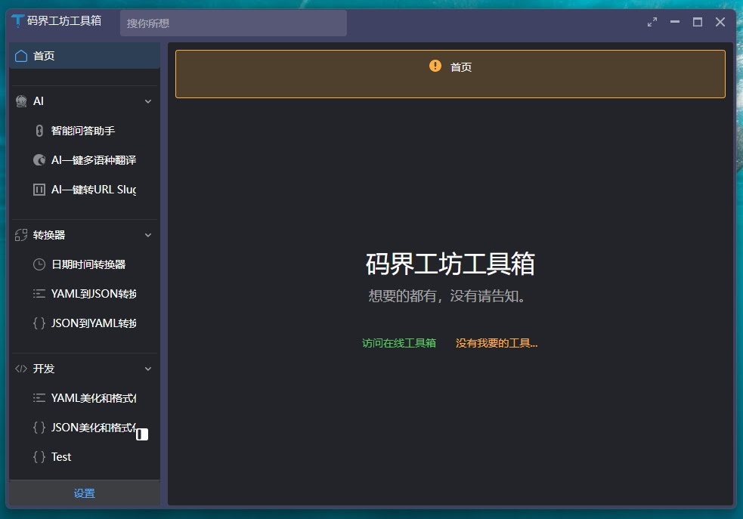Collapse the 转换器 section chevron
Viewport: 743px width, 519px height.
148,235
